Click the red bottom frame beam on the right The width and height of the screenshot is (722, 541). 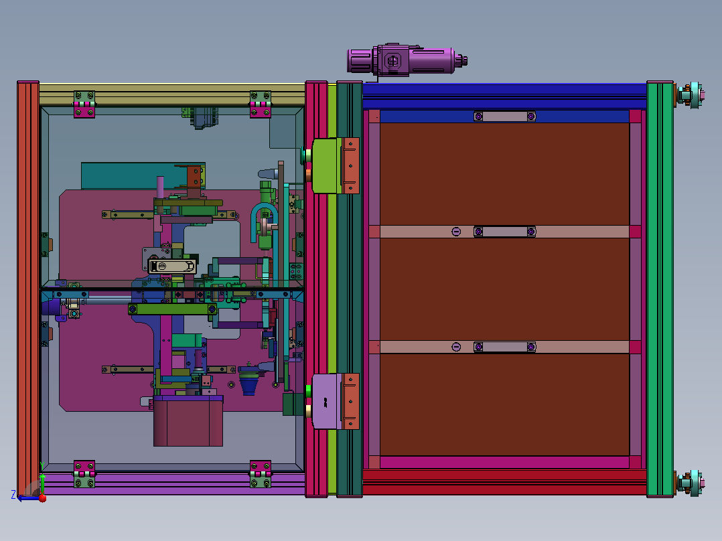504,482
